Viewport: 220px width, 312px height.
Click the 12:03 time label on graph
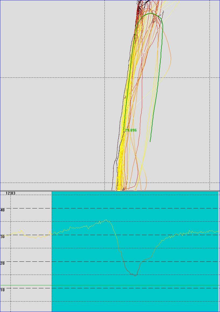(x=10, y=193)
